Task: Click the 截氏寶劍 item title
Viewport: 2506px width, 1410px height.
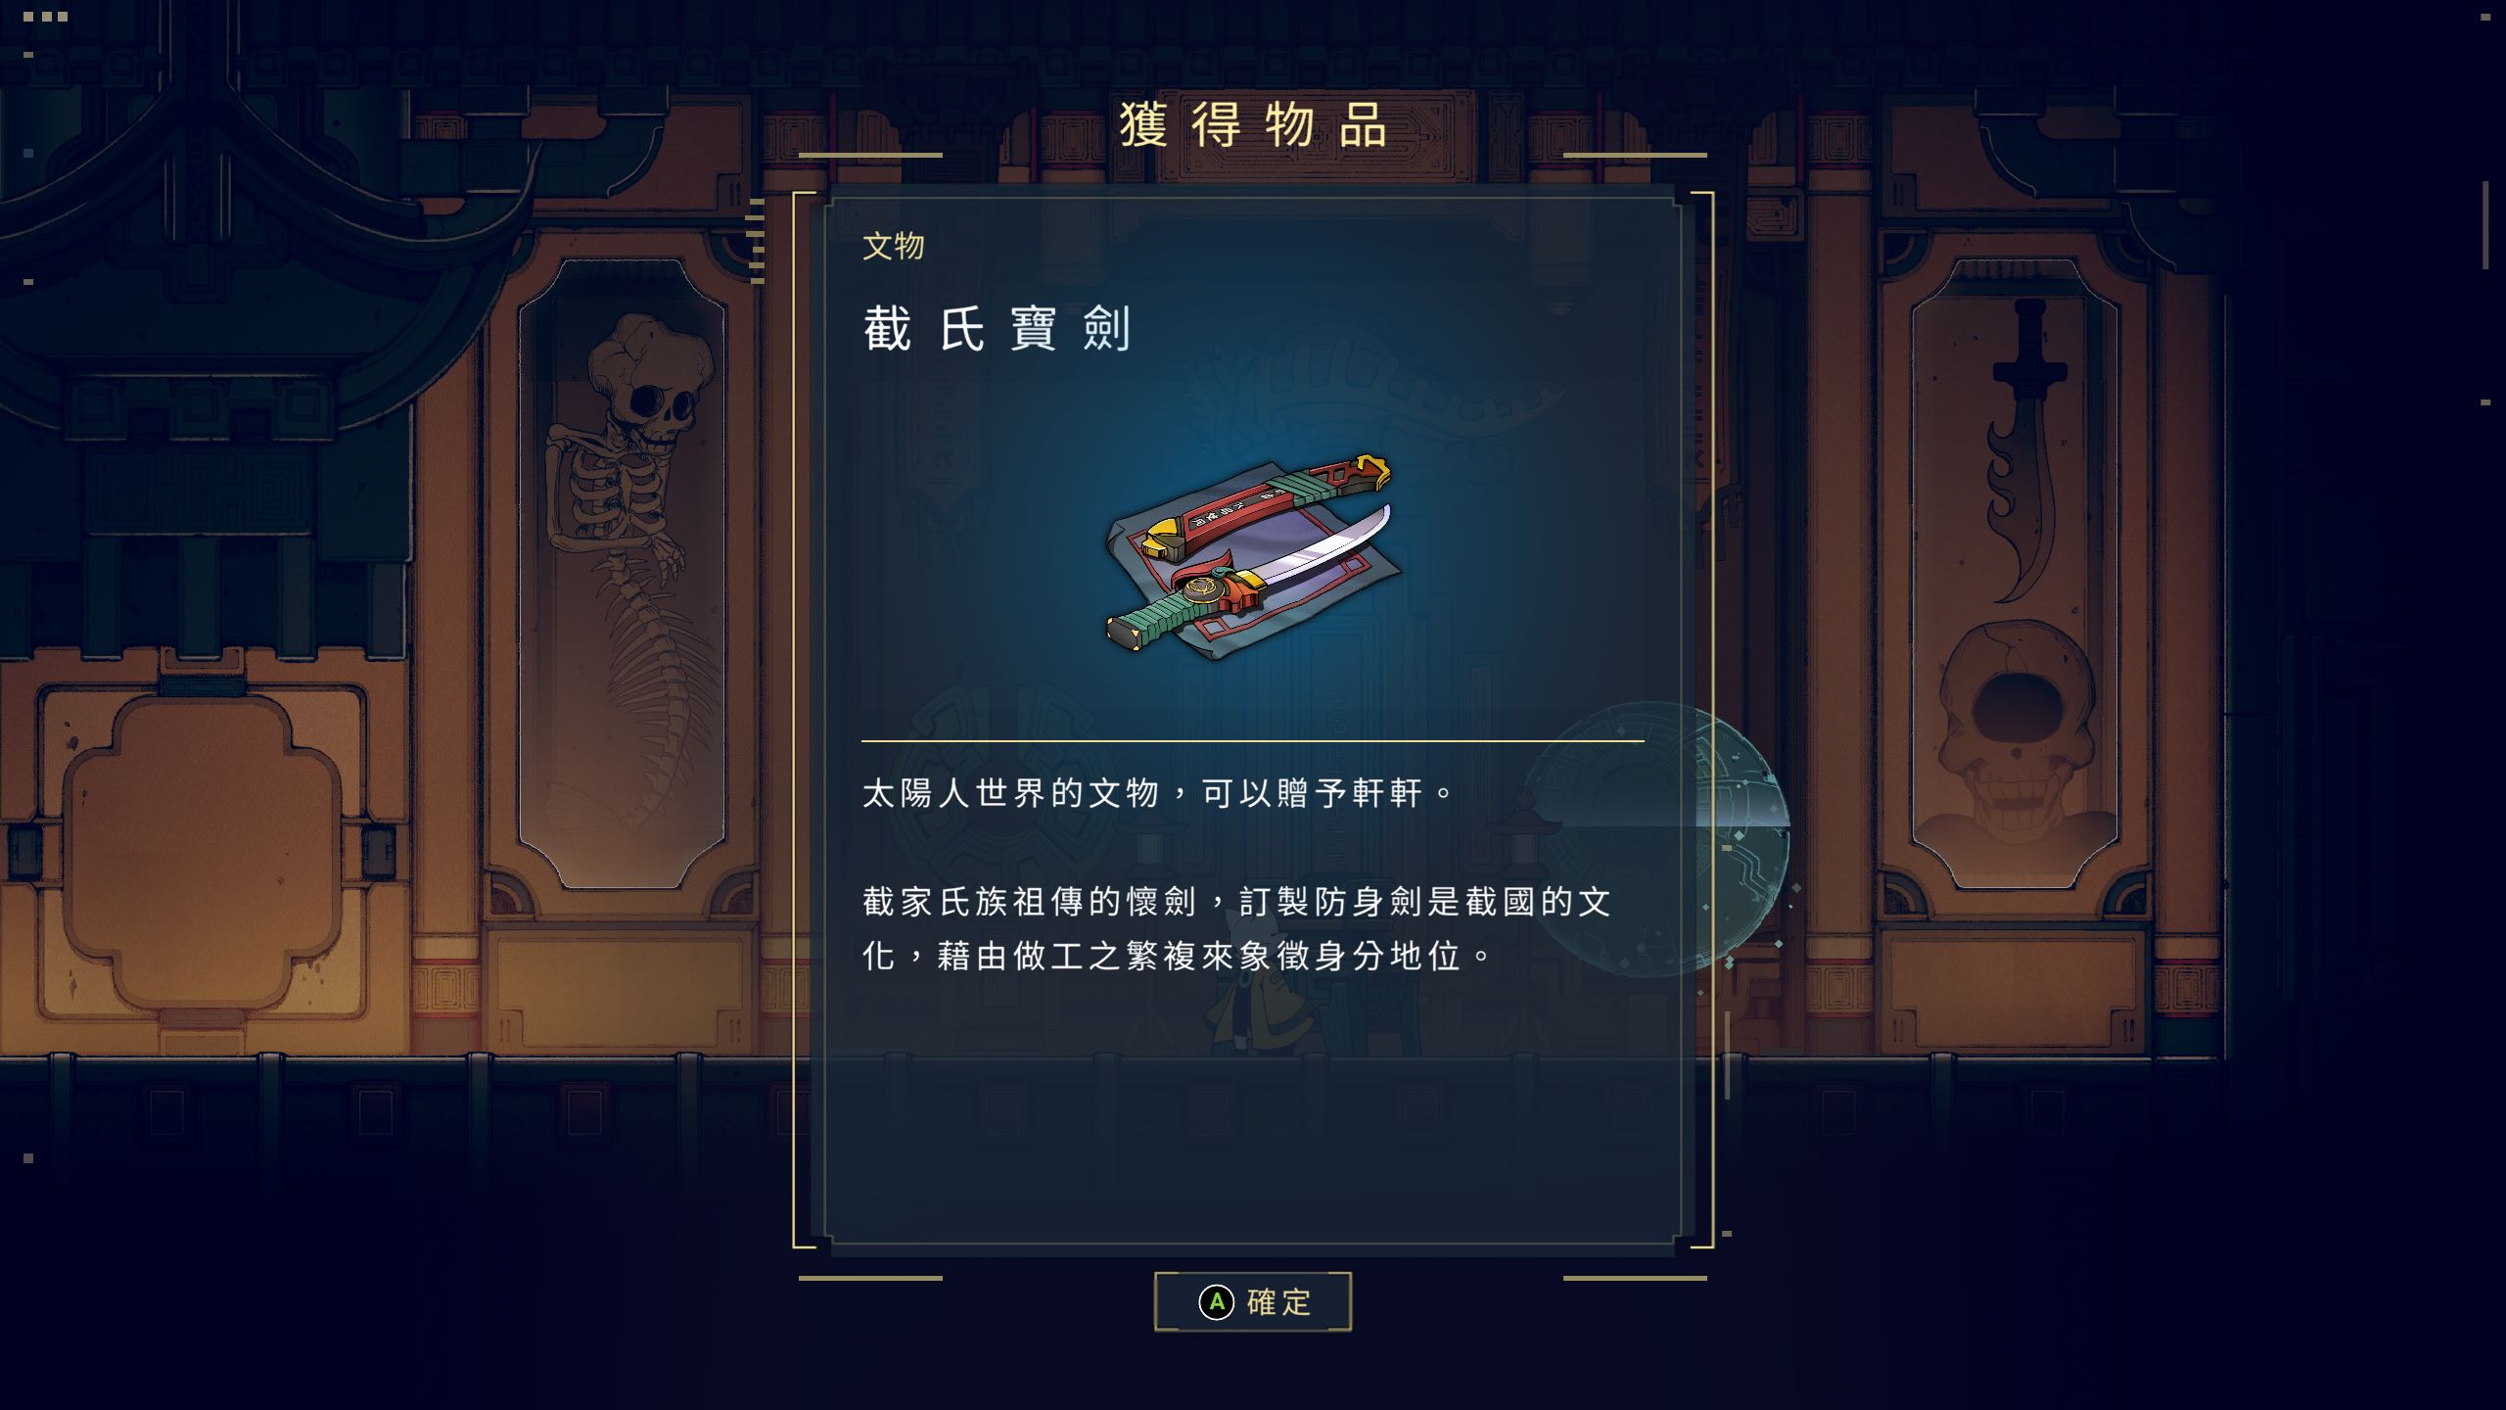Action: (x=997, y=329)
